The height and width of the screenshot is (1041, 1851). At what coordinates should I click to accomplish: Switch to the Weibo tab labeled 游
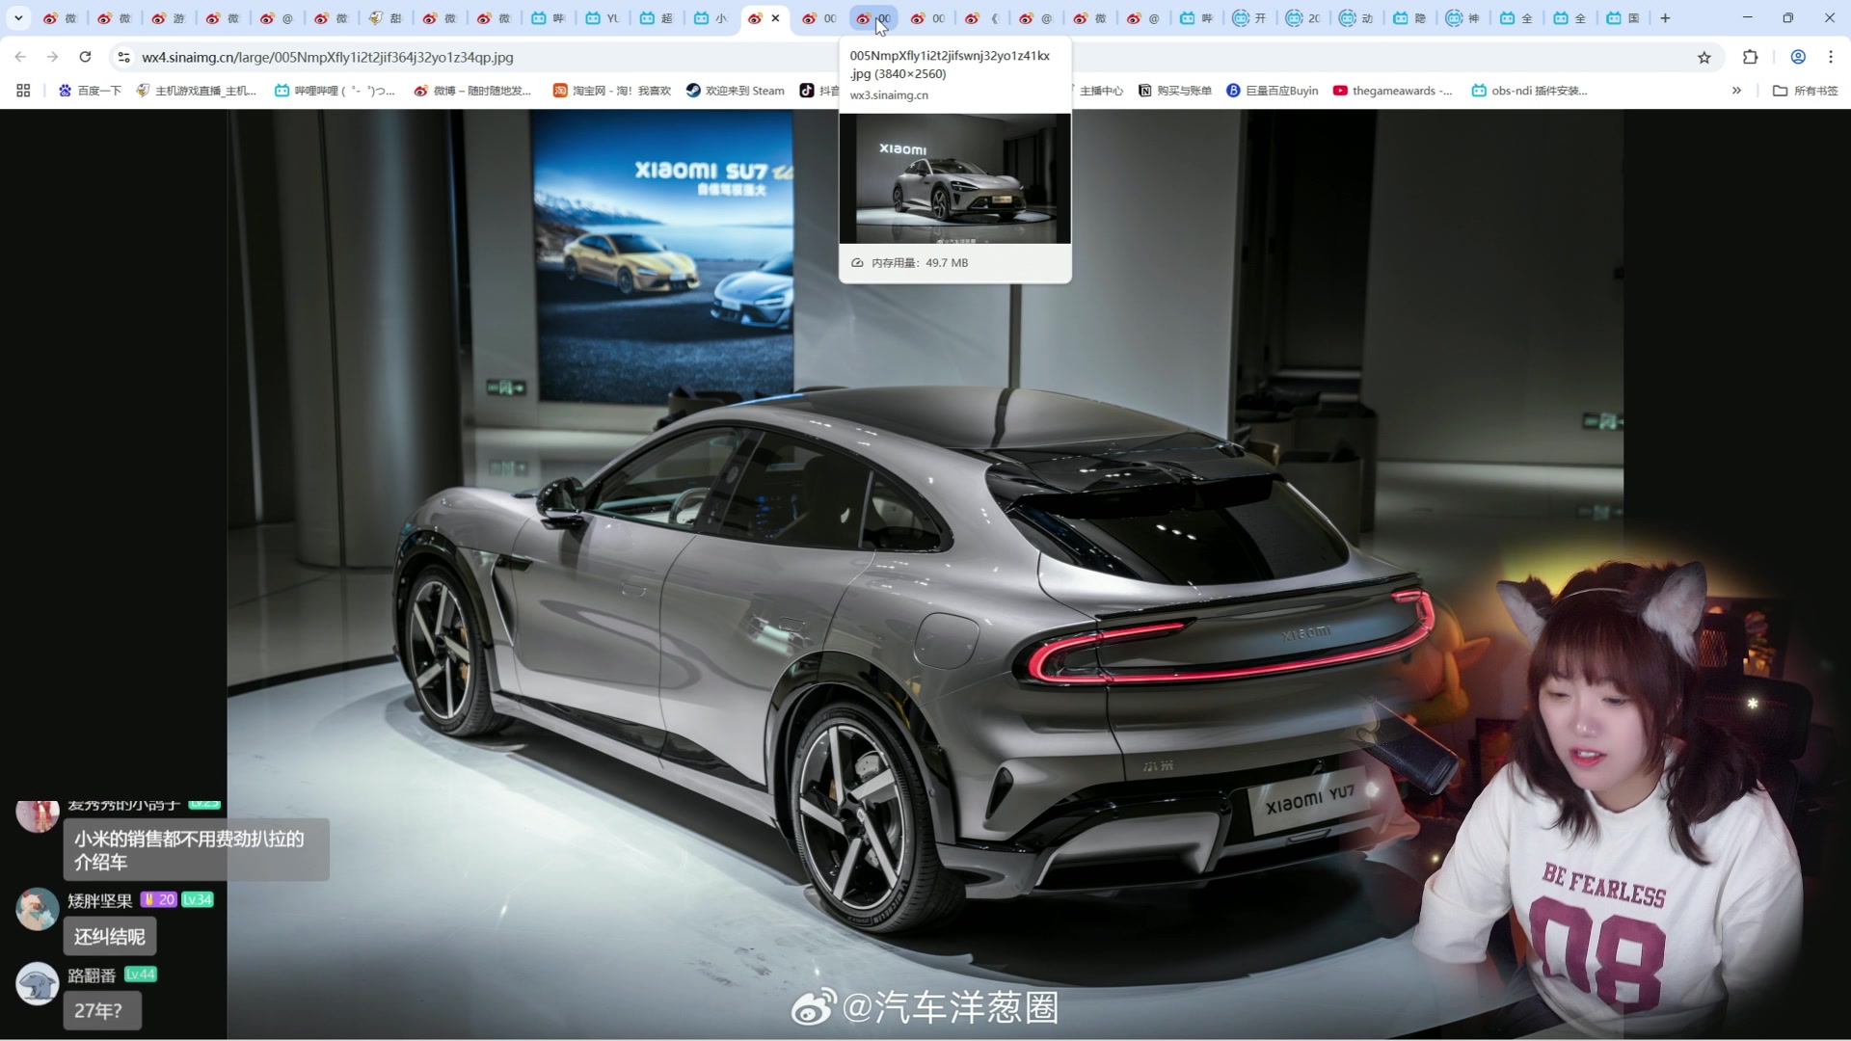tap(168, 18)
